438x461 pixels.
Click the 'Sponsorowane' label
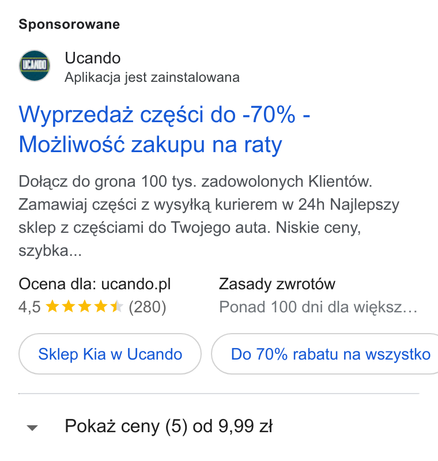pyautogui.click(x=69, y=24)
